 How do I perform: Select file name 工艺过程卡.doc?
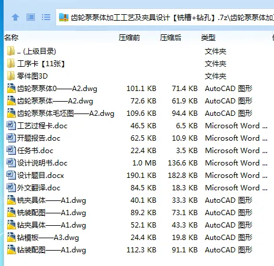[x=42, y=126]
